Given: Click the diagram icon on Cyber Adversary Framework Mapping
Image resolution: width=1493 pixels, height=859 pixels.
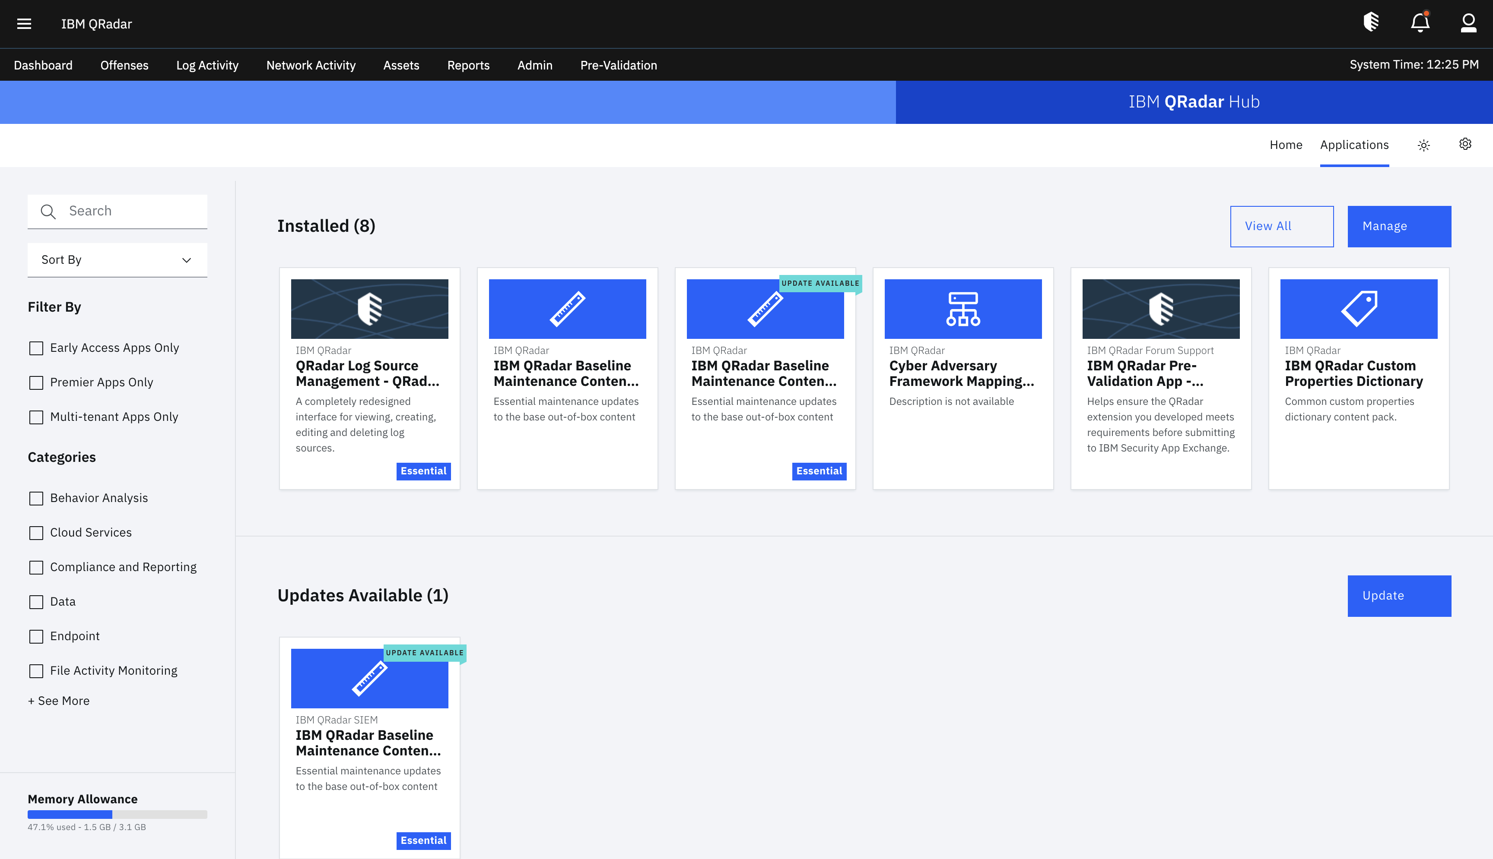Looking at the screenshot, I should click(963, 308).
